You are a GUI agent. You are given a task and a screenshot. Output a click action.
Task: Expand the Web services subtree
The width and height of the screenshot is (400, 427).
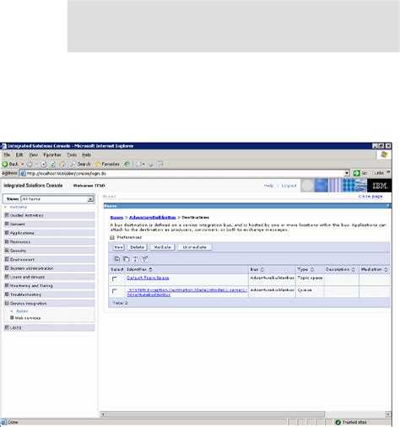click(x=12, y=317)
